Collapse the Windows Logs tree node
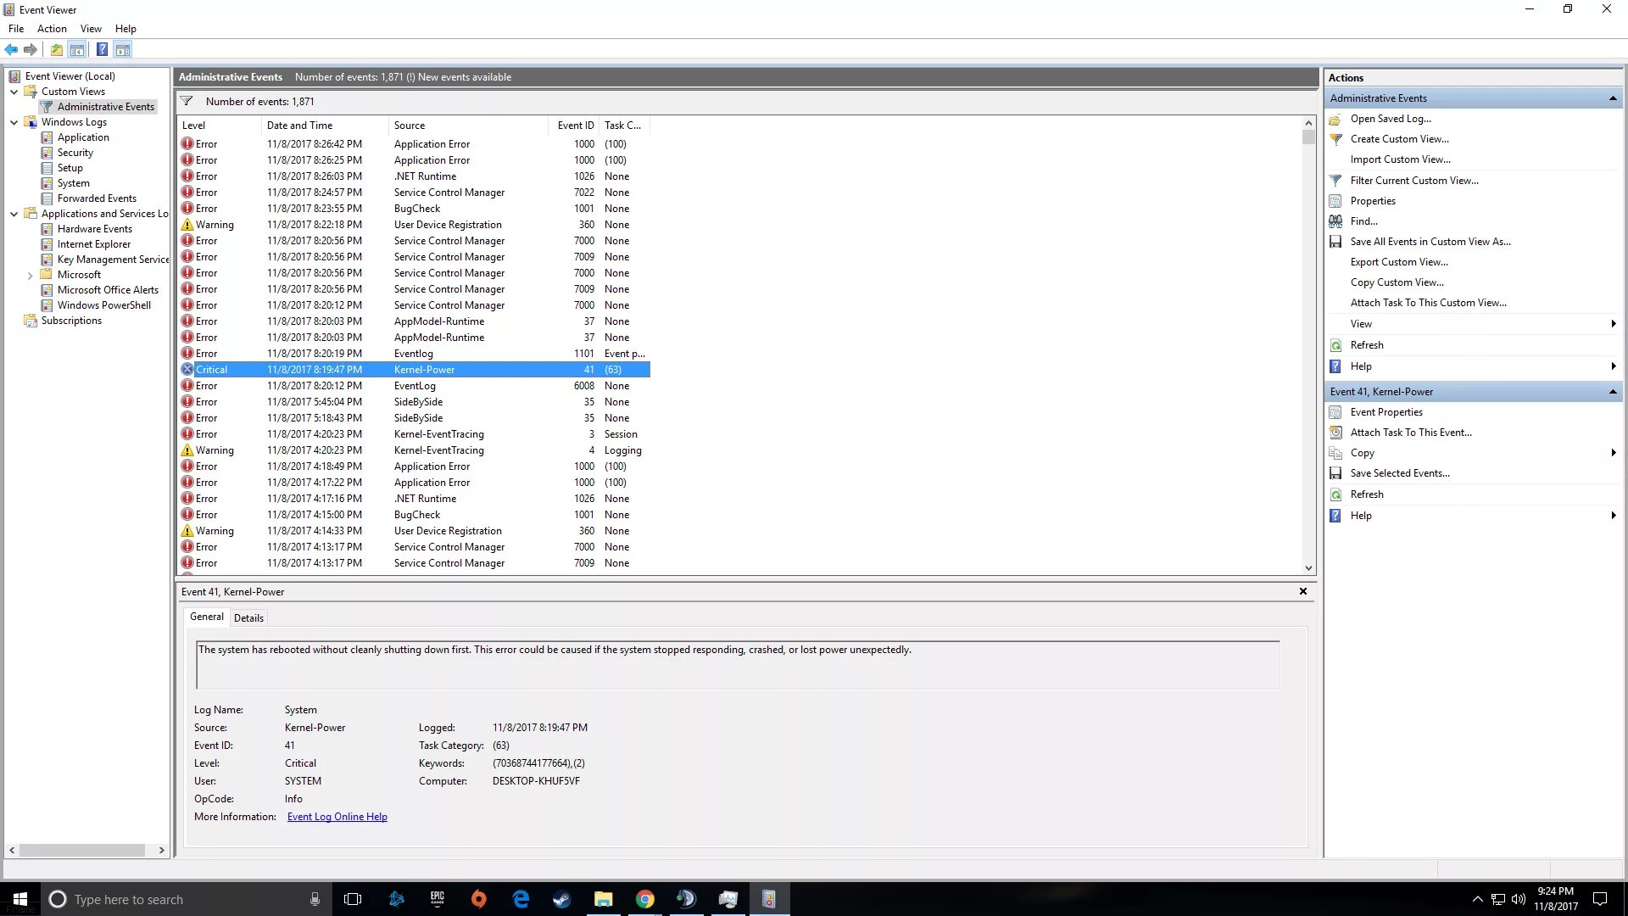The height and width of the screenshot is (916, 1628). click(x=14, y=122)
